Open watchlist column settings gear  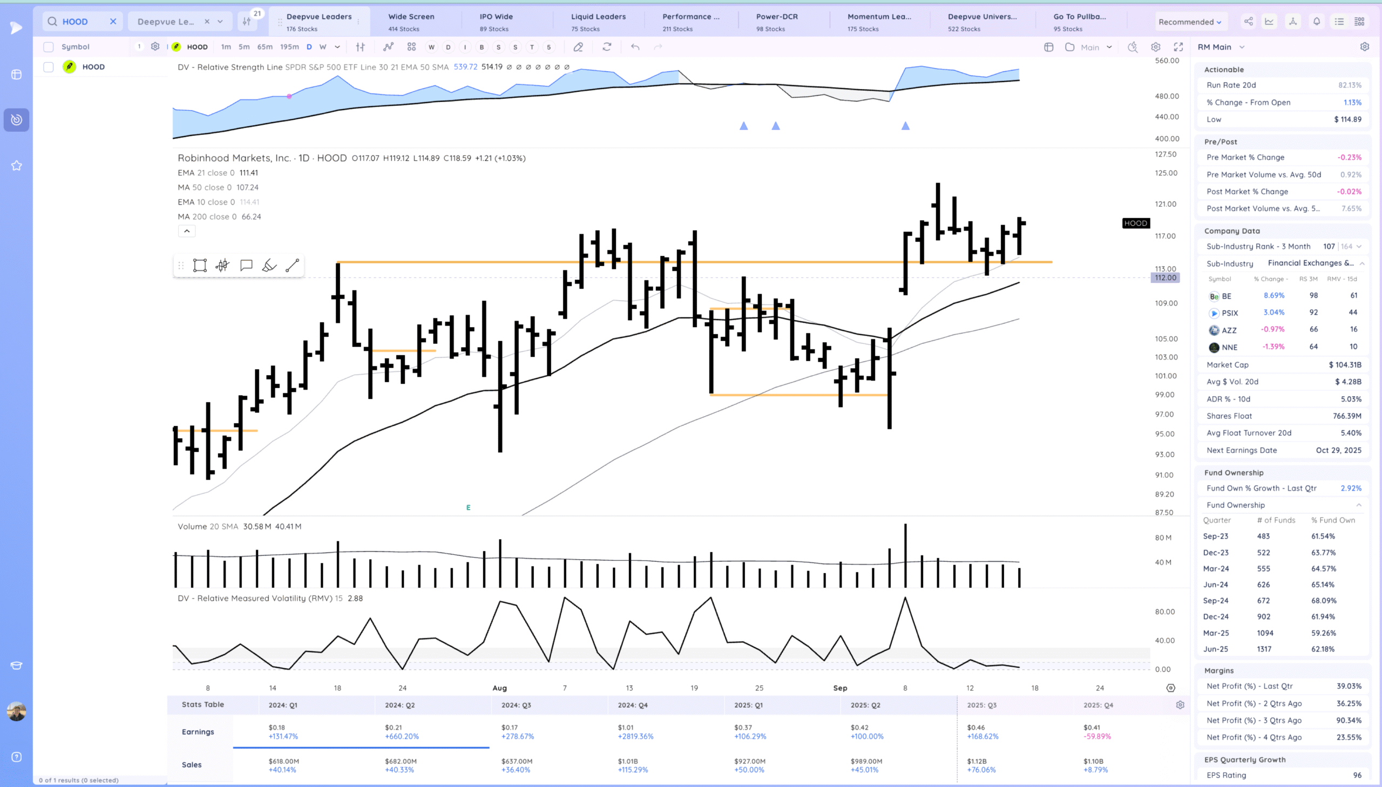point(155,46)
